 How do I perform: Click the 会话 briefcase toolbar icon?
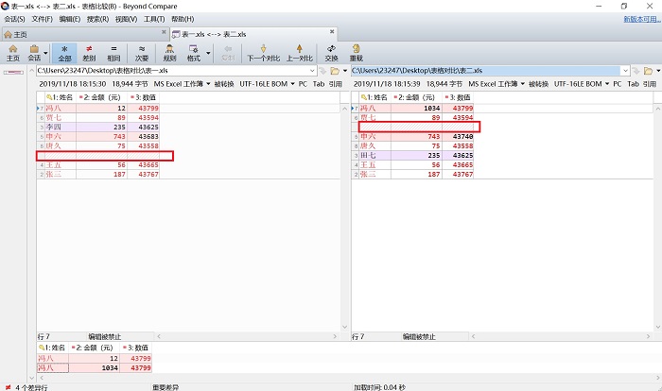(34, 53)
